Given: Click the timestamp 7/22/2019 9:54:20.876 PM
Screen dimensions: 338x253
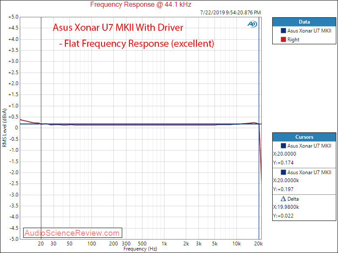Looking at the screenshot, I should coord(231,13).
